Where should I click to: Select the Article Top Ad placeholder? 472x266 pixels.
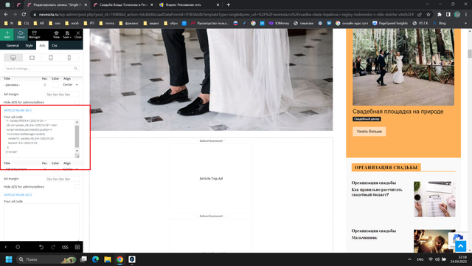coord(211,179)
